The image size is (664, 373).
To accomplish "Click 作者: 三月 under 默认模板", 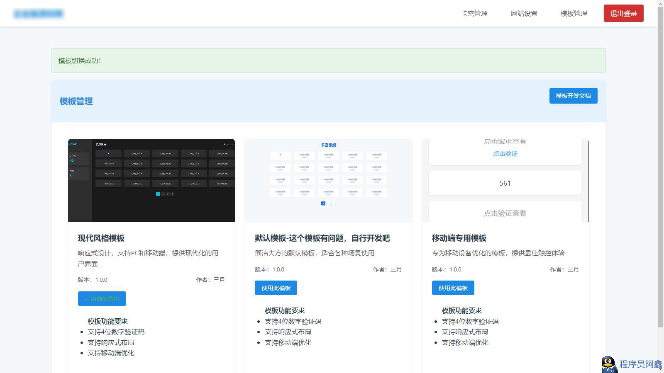I will coord(387,269).
